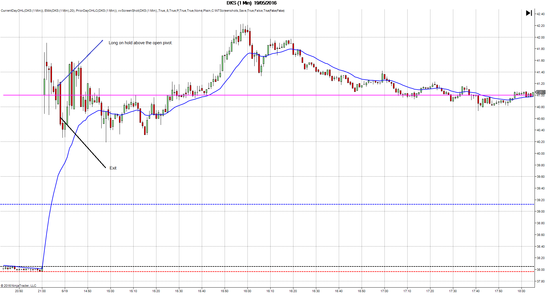The image size is (548, 295).
Task: Click the 21:00 time axis label
Action: coord(42,291)
